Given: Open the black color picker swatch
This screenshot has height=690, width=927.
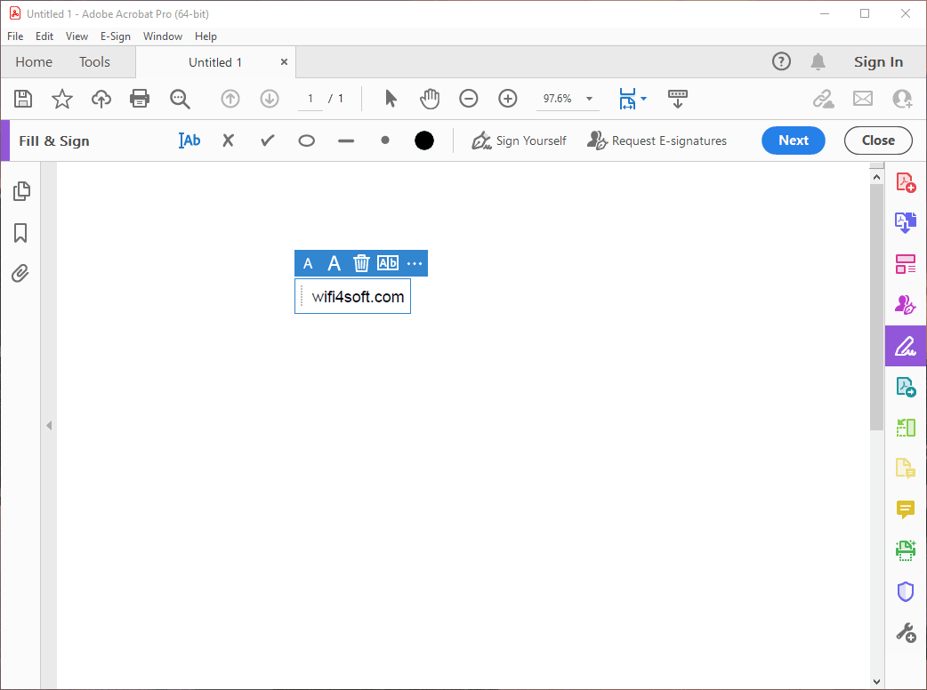Looking at the screenshot, I should 424,140.
